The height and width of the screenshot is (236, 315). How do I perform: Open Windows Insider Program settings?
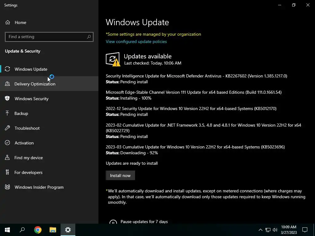point(49,187)
